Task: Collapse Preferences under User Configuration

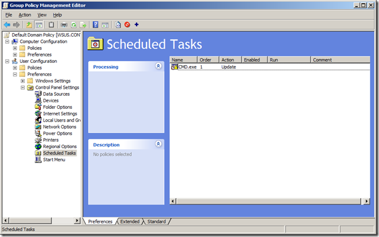Action: click(15, 74)
